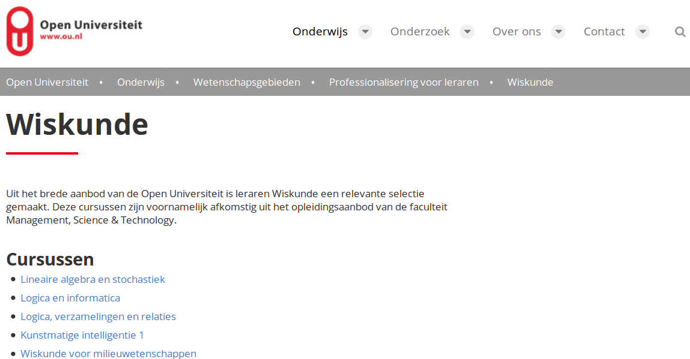Click the Cursussen heading
690x359 pixels.
pyautogui.click(x=50, y=260)
